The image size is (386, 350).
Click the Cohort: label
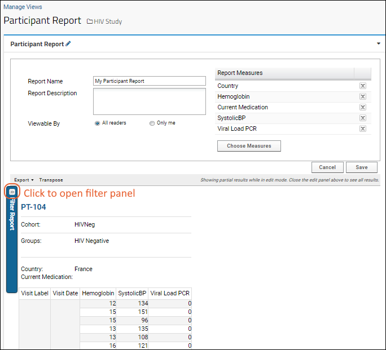pyautogui.click(x=30, y=225)
